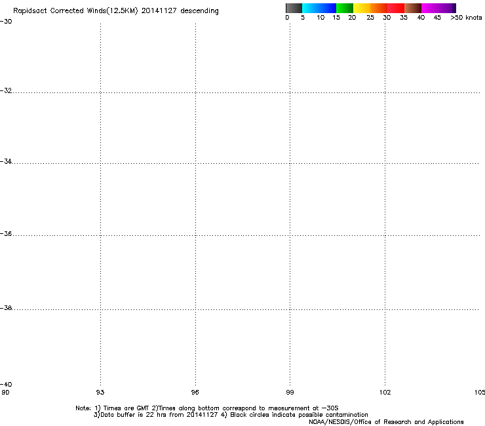Screen dimensions: 485x426
Task: Click the '99' longitude axis label
Action: 290,393
